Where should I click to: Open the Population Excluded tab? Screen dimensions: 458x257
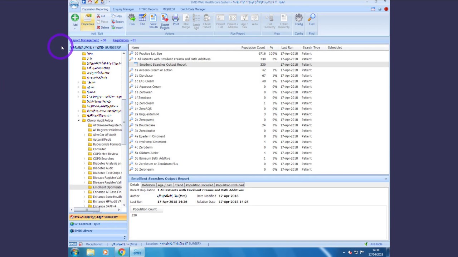tap(230, 185)
